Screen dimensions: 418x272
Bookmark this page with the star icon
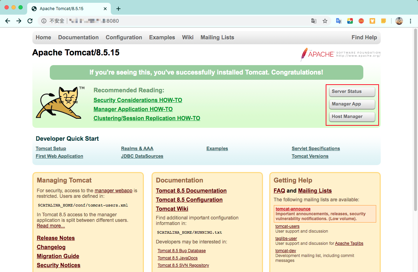click(325, 21)
